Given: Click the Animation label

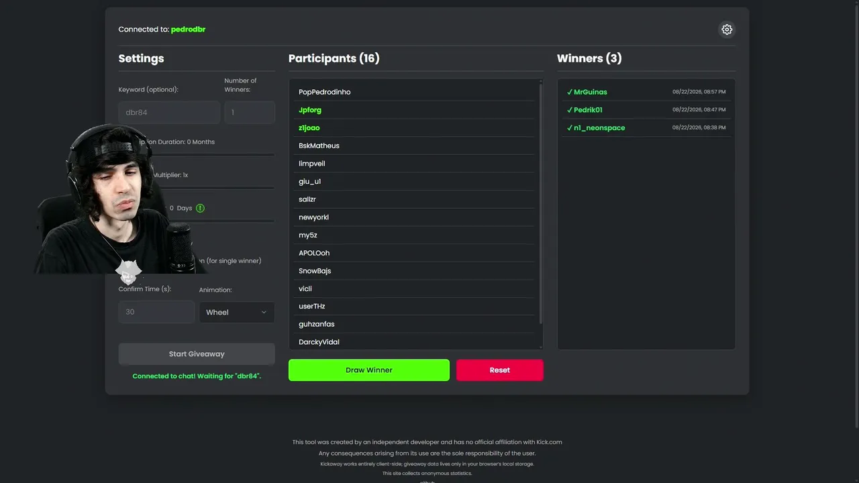Looking at the screenshot, I should (x=215, y=290).
